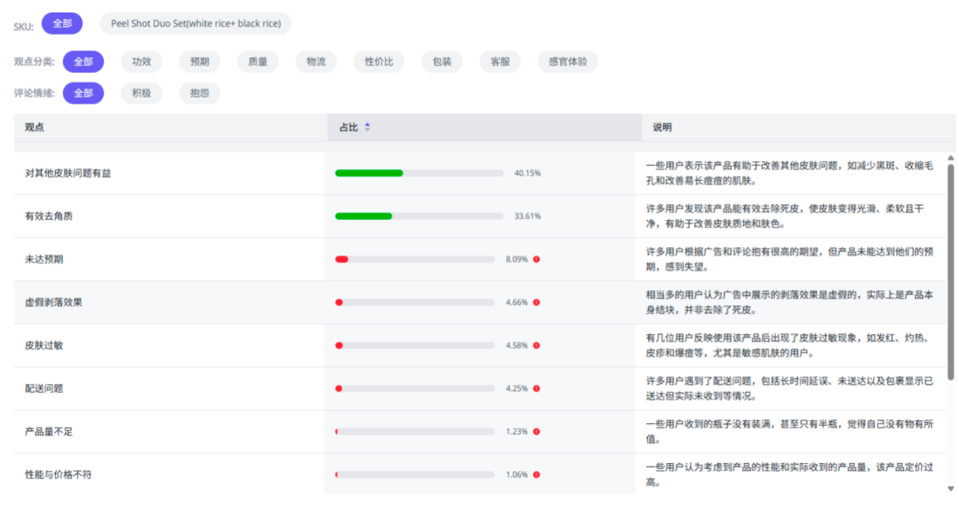Click red warning icon next to 1.06%
This screenshot has width=959, height=517.
536,474
